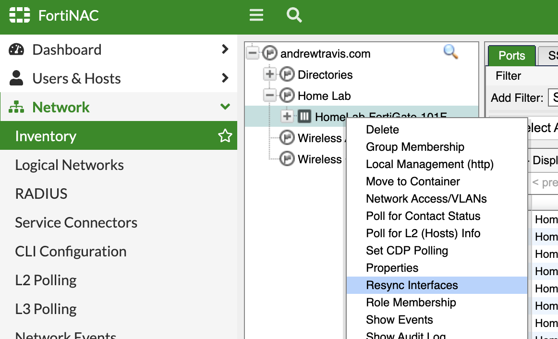
Task: Click the Dashboard gauge icon
Action: [16, 49]
